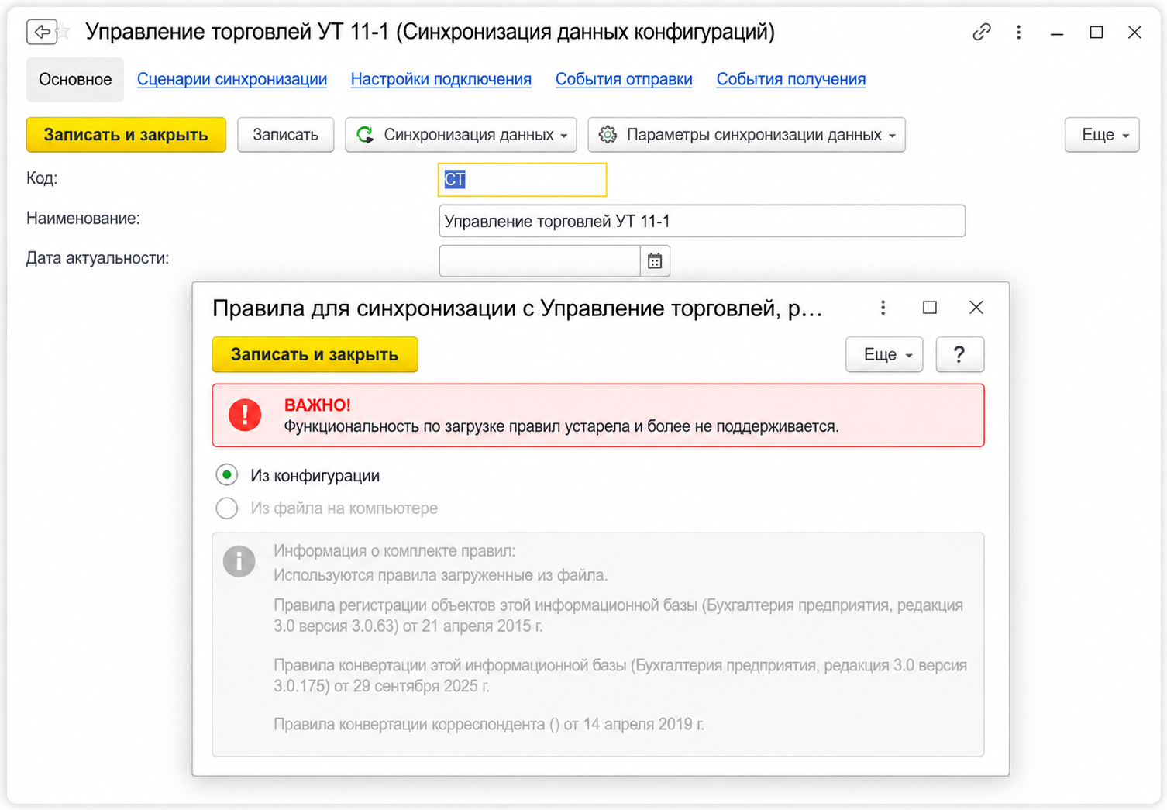Show the 'События получения' tab
The height and width of the screenshot is (810, 1167).
791,79
